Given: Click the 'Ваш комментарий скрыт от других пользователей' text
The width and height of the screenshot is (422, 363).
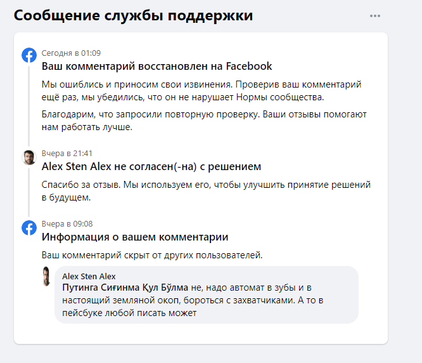Looking at the screenshot, I should point(152,255).
